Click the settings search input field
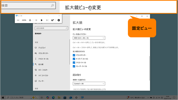 [51, 28]
